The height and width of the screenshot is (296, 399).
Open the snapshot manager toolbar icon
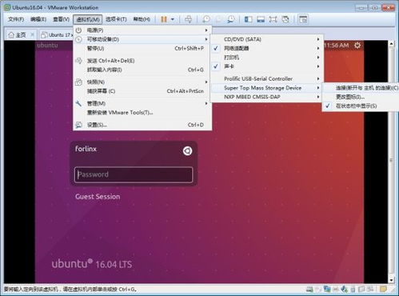(231, 19)
